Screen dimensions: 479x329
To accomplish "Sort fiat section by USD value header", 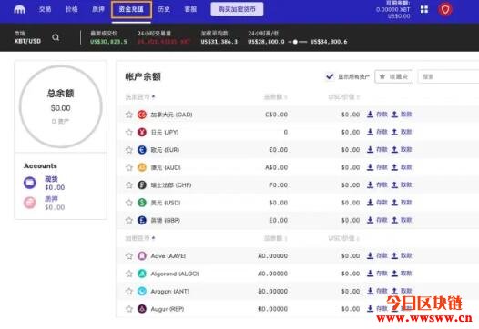I will [344, 97].
